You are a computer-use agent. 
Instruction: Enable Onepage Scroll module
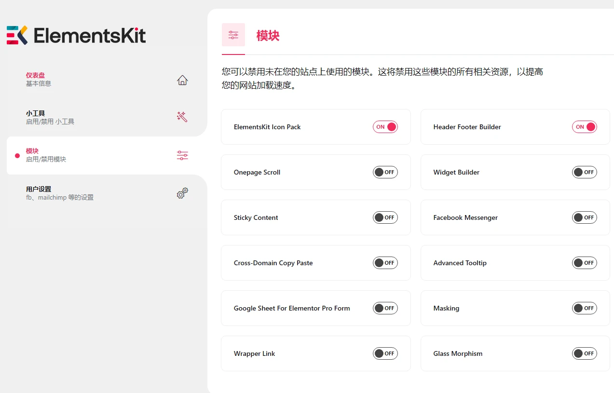(x=385, y=172)
